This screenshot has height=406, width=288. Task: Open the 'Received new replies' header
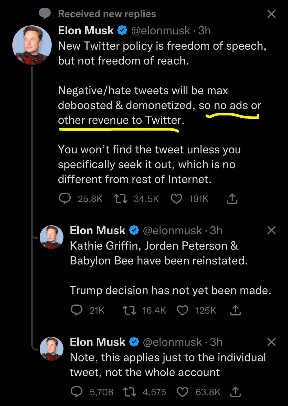(x=107, y=14)
